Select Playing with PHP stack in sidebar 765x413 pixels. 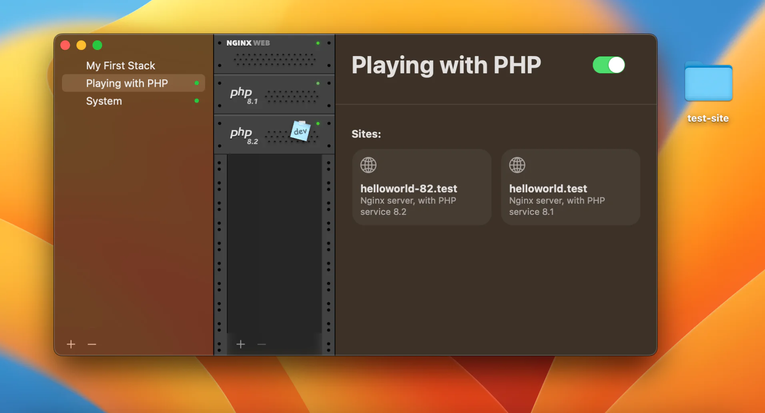[127, 83]
